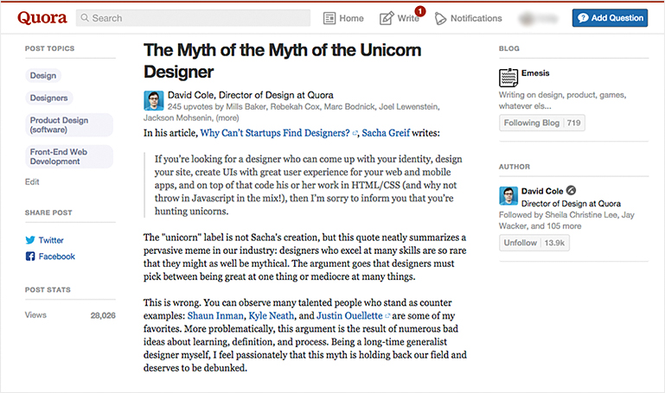The height and width of the screenshot is (393, 665).
Task: Open the blurred profile menu
Action: 538,18
